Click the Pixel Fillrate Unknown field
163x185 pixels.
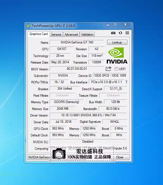tap(62, 95)
